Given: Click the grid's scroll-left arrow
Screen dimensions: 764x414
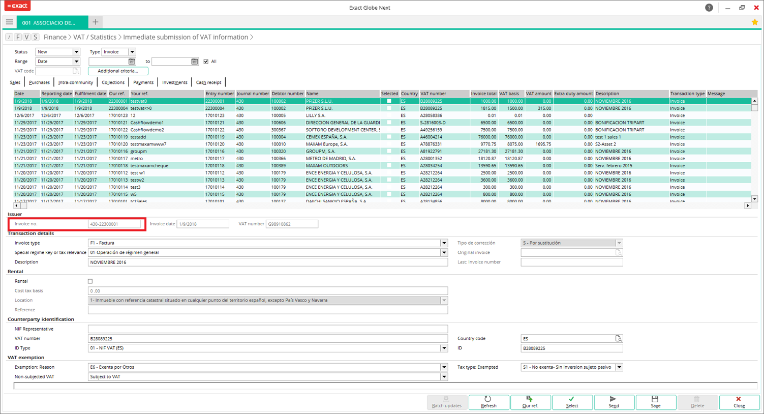Looking at the screenshot, I should pyautogui.click(x=17, y=206).
